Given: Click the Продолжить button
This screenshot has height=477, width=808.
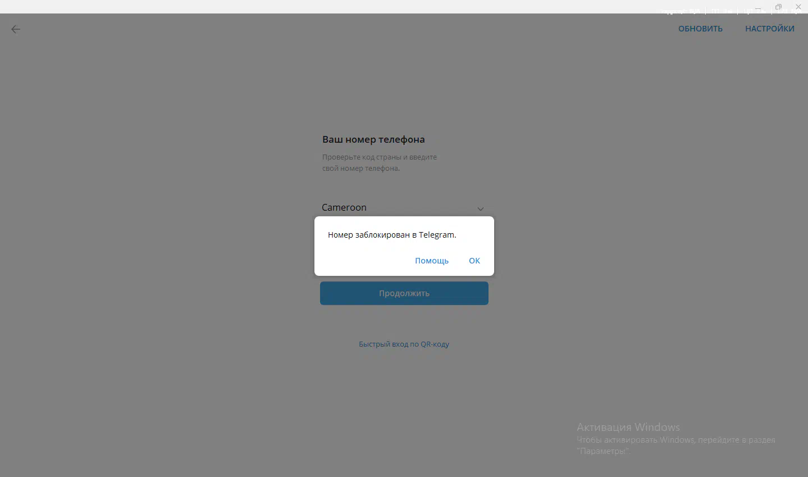Looking at the screenshot, I should click(404, 293).
